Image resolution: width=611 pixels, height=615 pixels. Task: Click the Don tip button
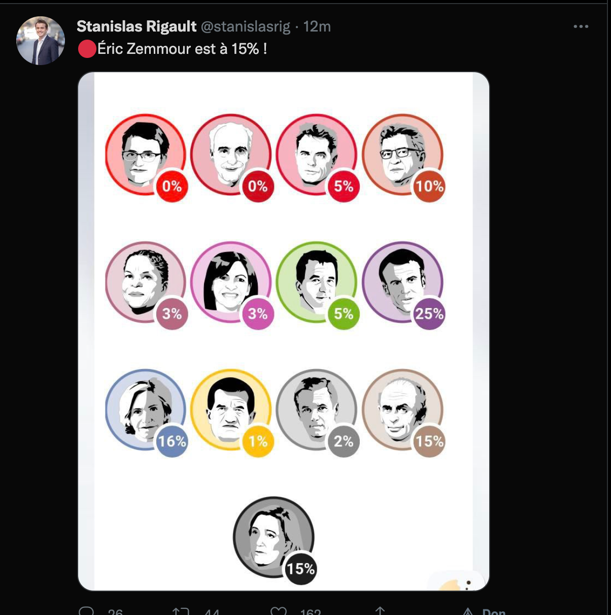[485, 611]
